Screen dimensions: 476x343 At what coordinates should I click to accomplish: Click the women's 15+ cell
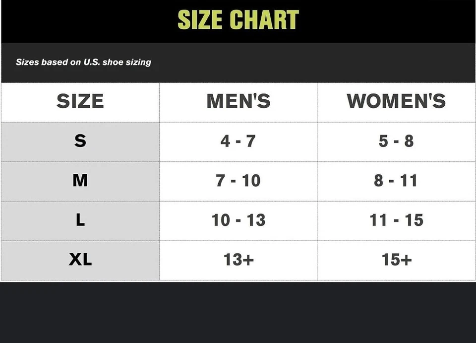click(x=396, y=260)
